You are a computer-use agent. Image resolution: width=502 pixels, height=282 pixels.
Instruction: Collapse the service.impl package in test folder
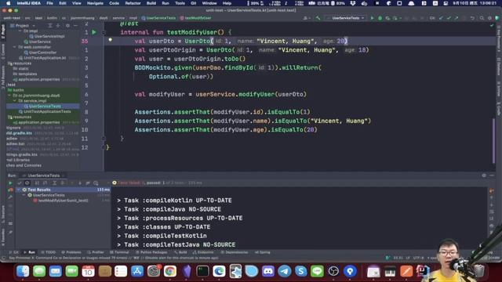click(14, 101)
